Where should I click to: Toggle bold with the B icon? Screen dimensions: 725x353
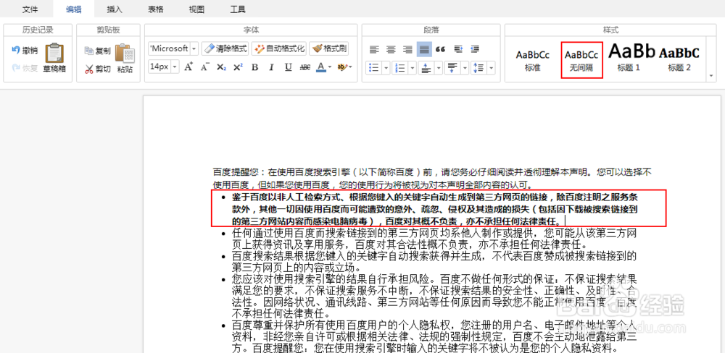pos(254,67)
